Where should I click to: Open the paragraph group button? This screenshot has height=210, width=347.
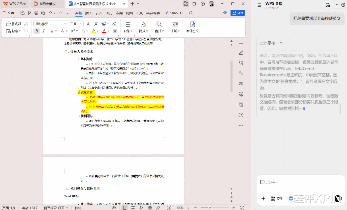[128, 27]
